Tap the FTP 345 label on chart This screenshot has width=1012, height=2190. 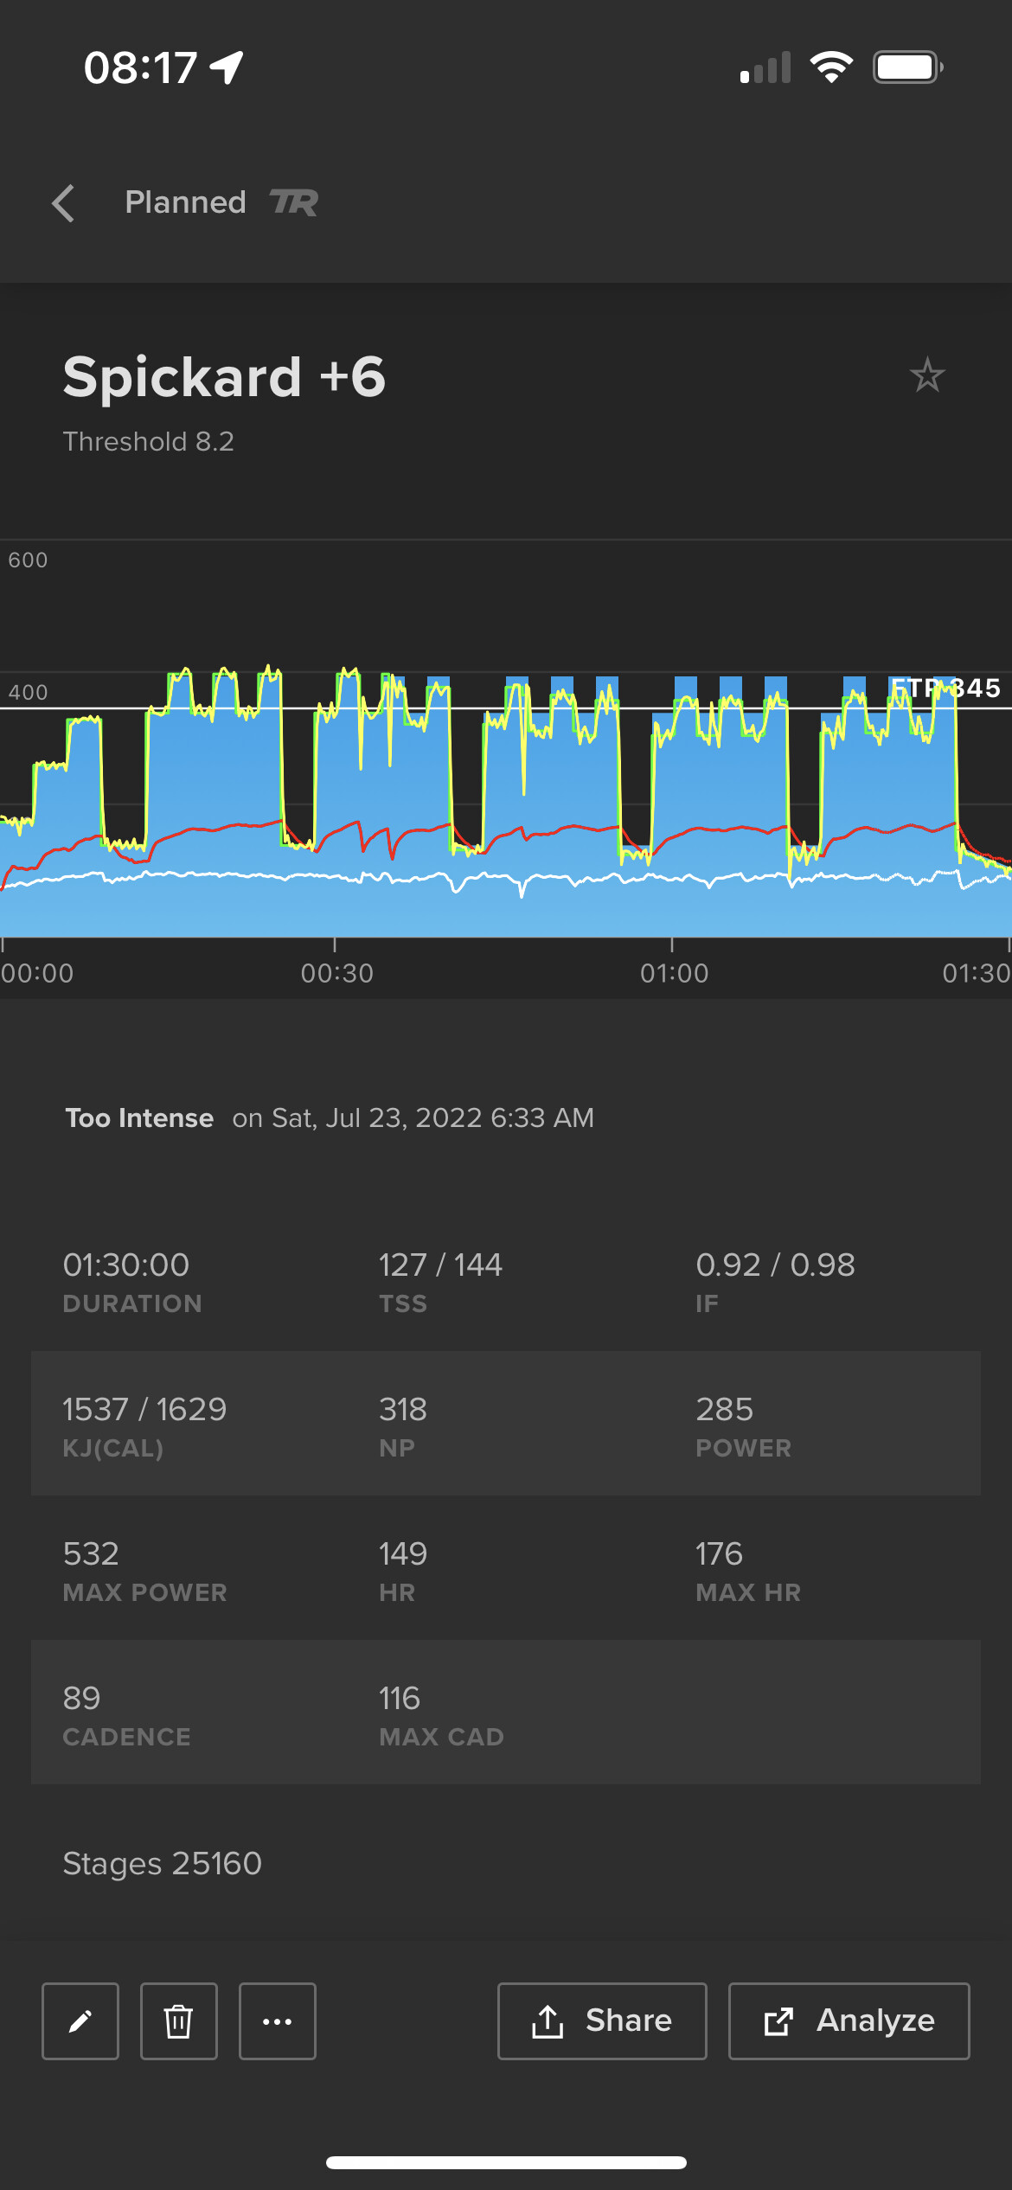(x=945, y=688)
